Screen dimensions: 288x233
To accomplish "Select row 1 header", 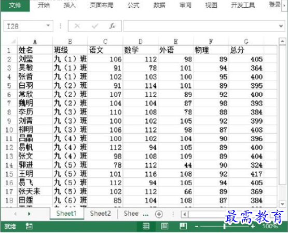I will 9,50.
